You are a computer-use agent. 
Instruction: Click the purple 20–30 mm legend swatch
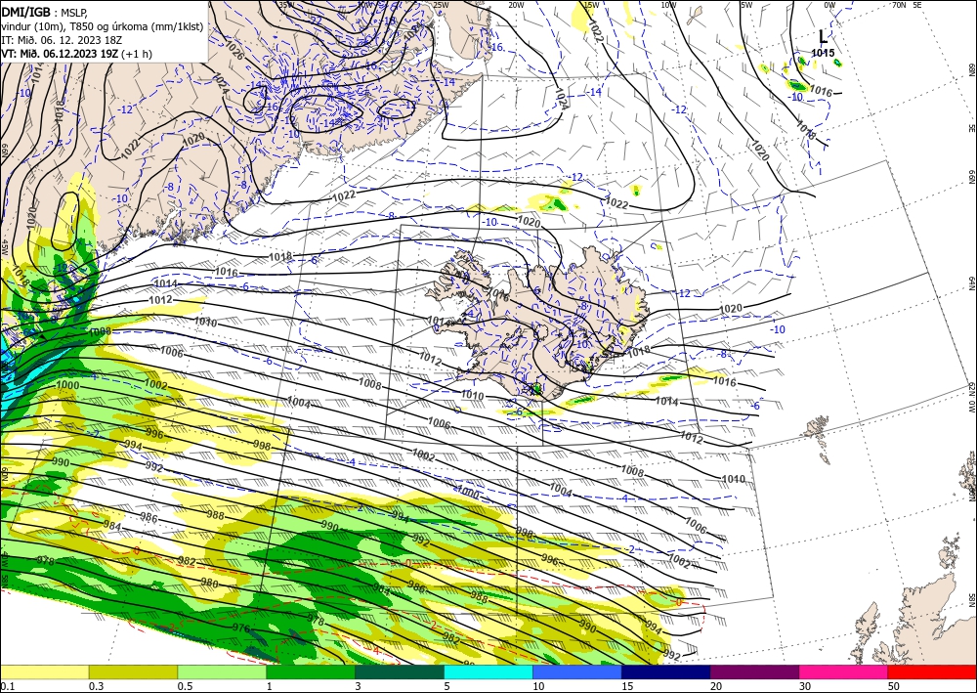[754, 671]
